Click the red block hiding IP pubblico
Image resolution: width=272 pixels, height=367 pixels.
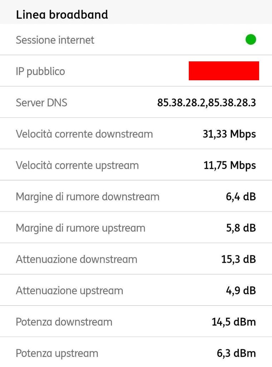(x=224, y=71)
